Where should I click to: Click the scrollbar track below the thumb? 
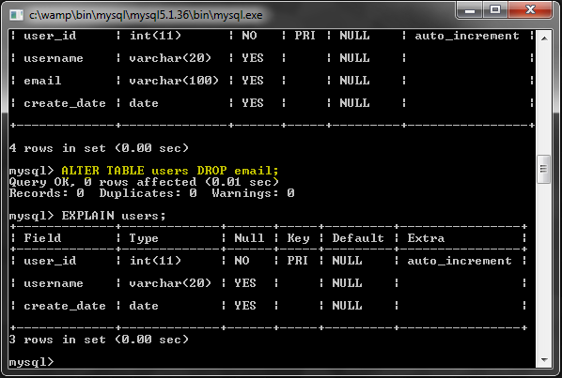coord(544,268)
